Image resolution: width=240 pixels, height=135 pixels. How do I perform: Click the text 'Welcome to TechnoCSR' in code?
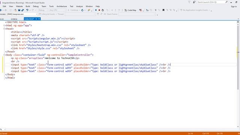tap(60, 58)
